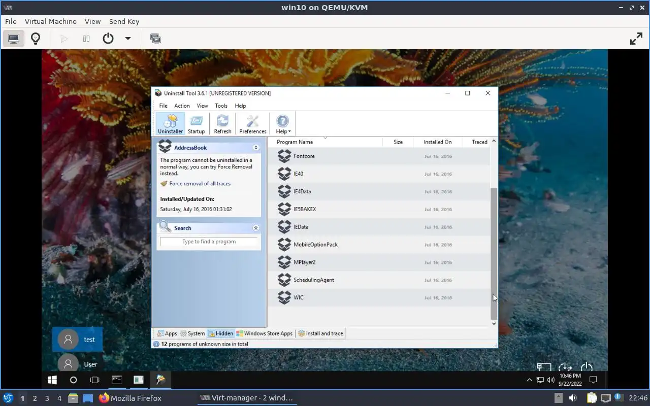Click the status bar info icon
650x406 pixels.
point(156,344)
